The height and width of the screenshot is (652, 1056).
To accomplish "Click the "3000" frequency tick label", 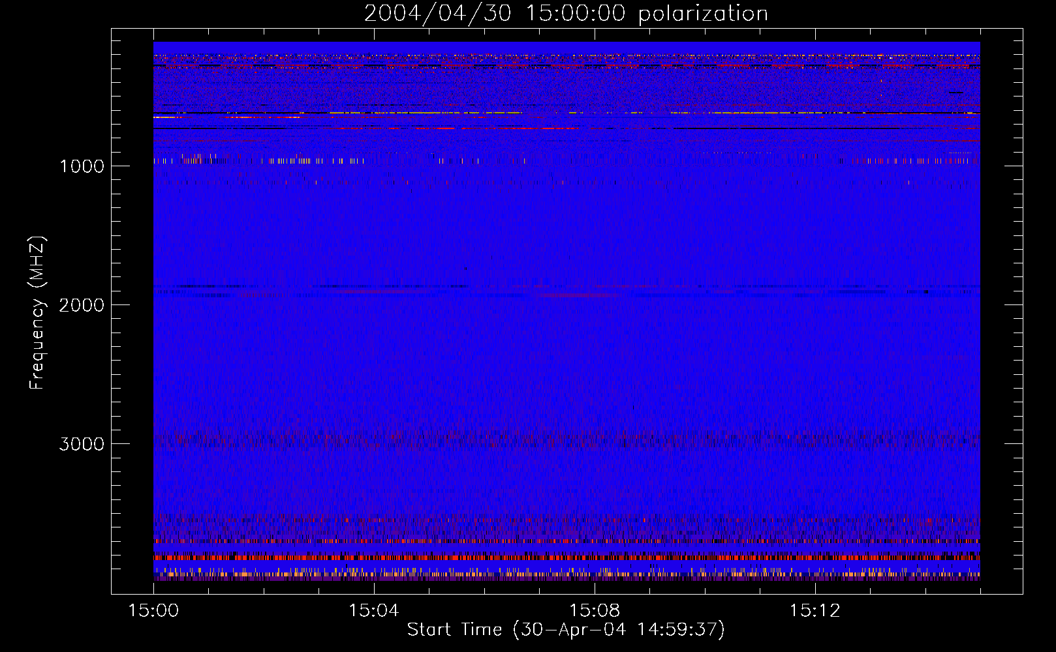I will tap(82, 444).
